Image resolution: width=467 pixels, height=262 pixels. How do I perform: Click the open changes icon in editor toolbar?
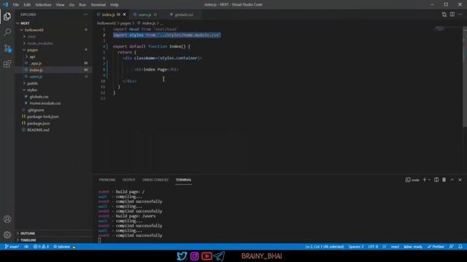click(x=444, y=15)
